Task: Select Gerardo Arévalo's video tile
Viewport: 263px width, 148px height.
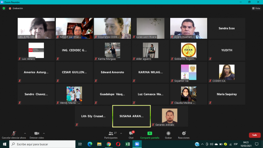Action: [170, 116]
